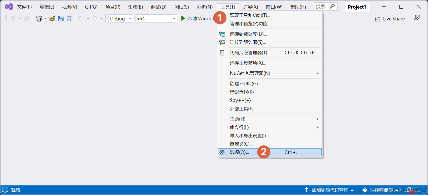The width and height of the screenshot is (428, 195).
Task: Open the 项目(P) menu
Action: click(113, 7)
